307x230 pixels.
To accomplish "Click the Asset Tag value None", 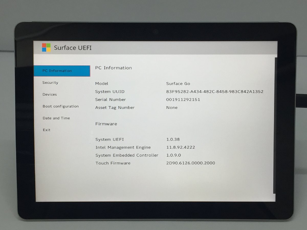I will click(x=172, y=108).
